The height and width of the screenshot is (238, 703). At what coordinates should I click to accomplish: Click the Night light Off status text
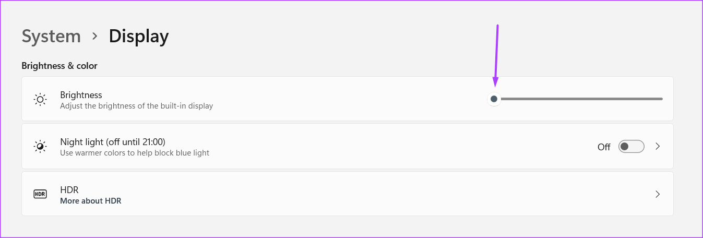coord(604,147)
